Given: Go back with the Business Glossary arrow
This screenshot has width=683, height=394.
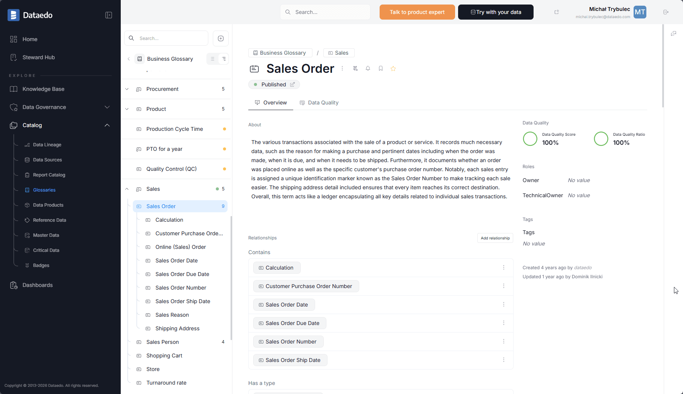Looking at the screenshot, I should (129, 59).
